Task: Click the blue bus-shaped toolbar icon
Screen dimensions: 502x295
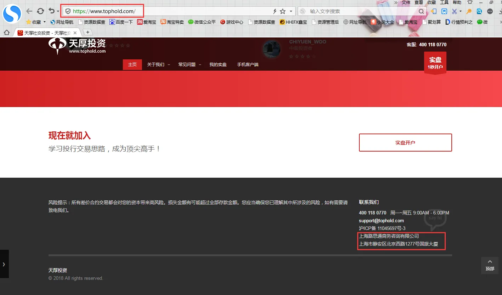Action: 444,11
